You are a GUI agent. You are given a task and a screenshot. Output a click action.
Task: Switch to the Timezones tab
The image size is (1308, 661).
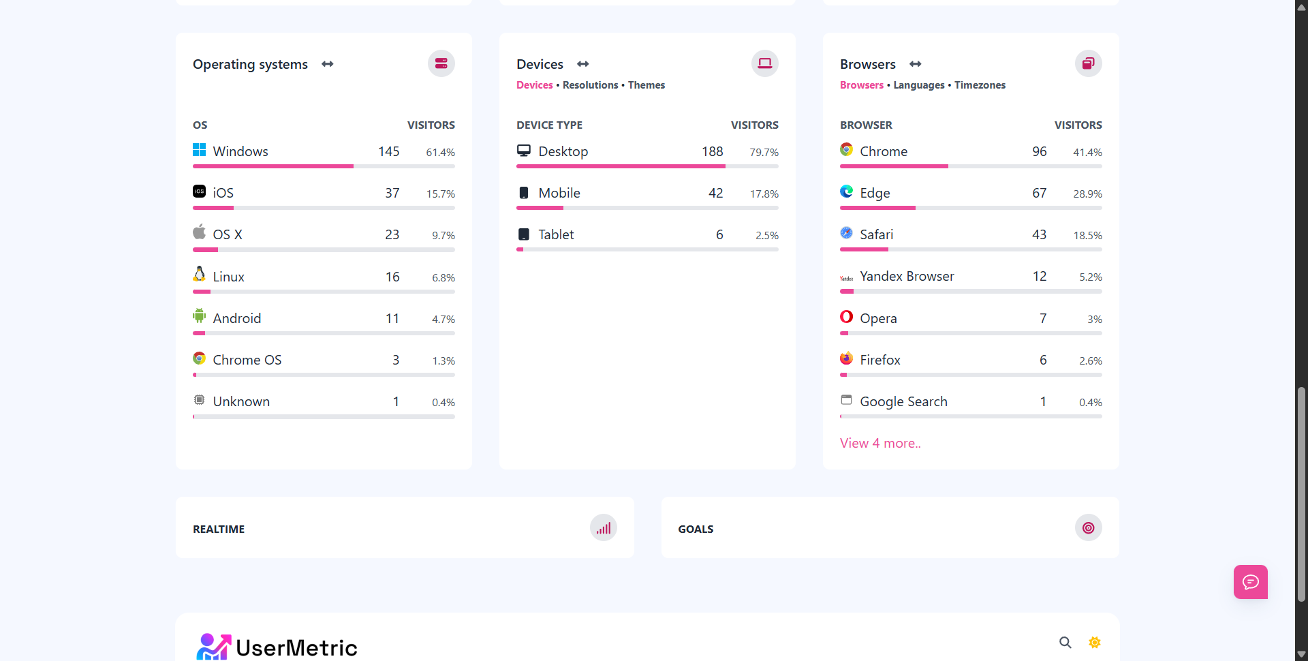point(980,85)
